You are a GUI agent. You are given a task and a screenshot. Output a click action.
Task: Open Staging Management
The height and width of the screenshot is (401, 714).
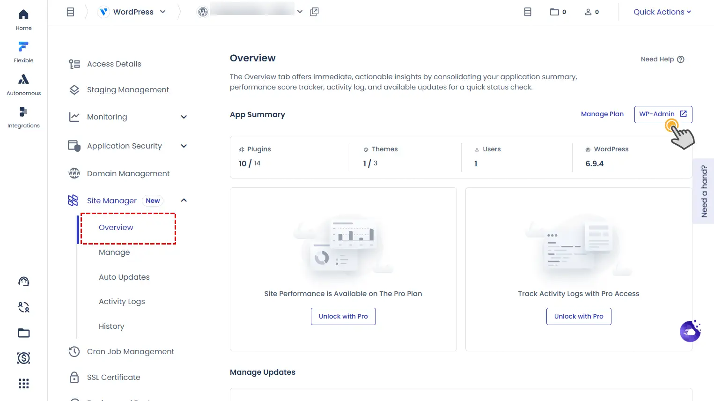tap(128, 90)
